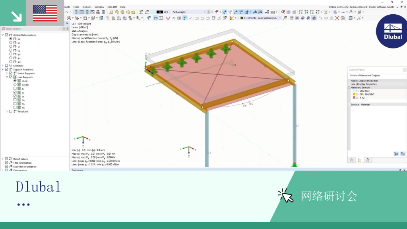Click the view in X direction icon

tap(301, 12)
